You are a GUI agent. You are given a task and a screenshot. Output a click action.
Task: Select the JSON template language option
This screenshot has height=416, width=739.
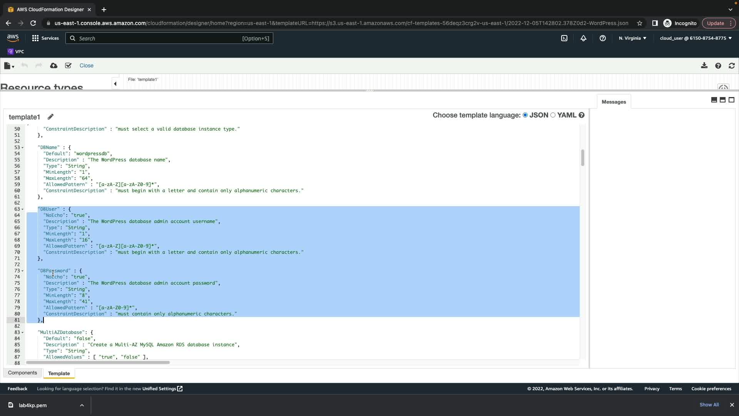(525, 115)
